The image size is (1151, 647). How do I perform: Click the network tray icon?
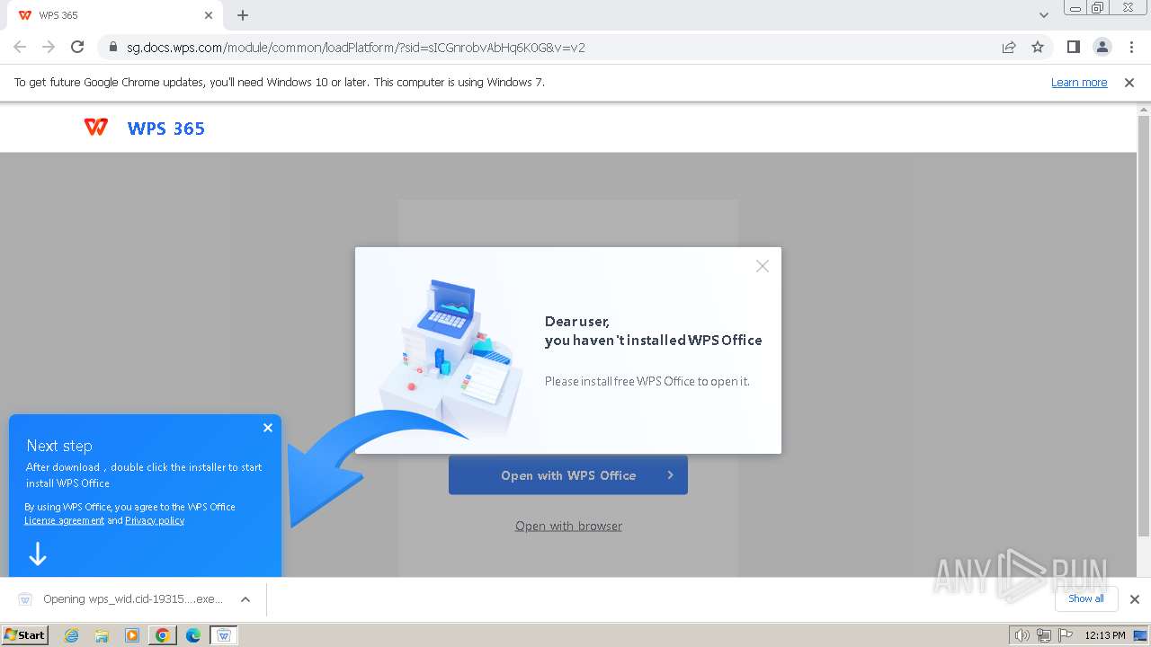tap(1043, 635)
